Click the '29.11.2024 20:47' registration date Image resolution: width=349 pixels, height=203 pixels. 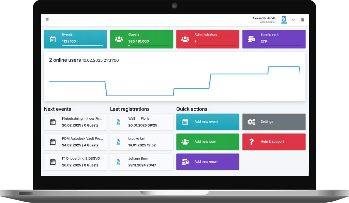tap(142, 165)
